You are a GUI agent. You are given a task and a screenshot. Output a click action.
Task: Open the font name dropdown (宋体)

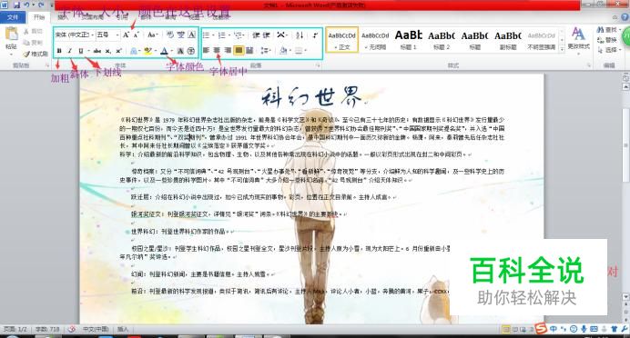(93, 35)
